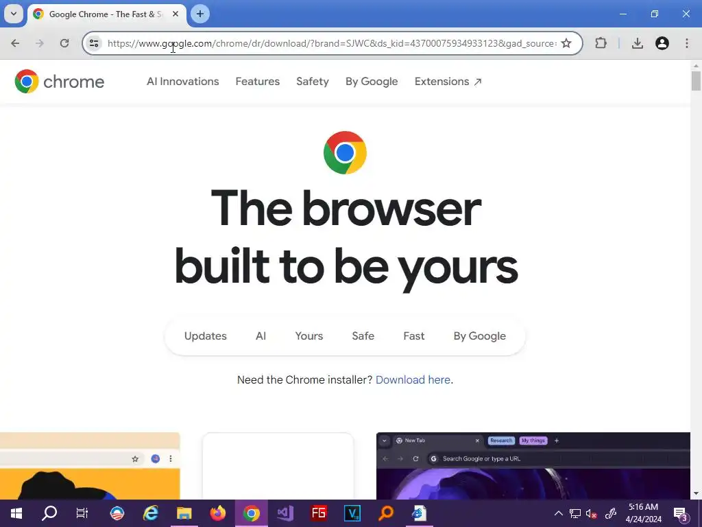Open Windows taskbar search
Screen dimensions: 702x527
coord(49,513)
